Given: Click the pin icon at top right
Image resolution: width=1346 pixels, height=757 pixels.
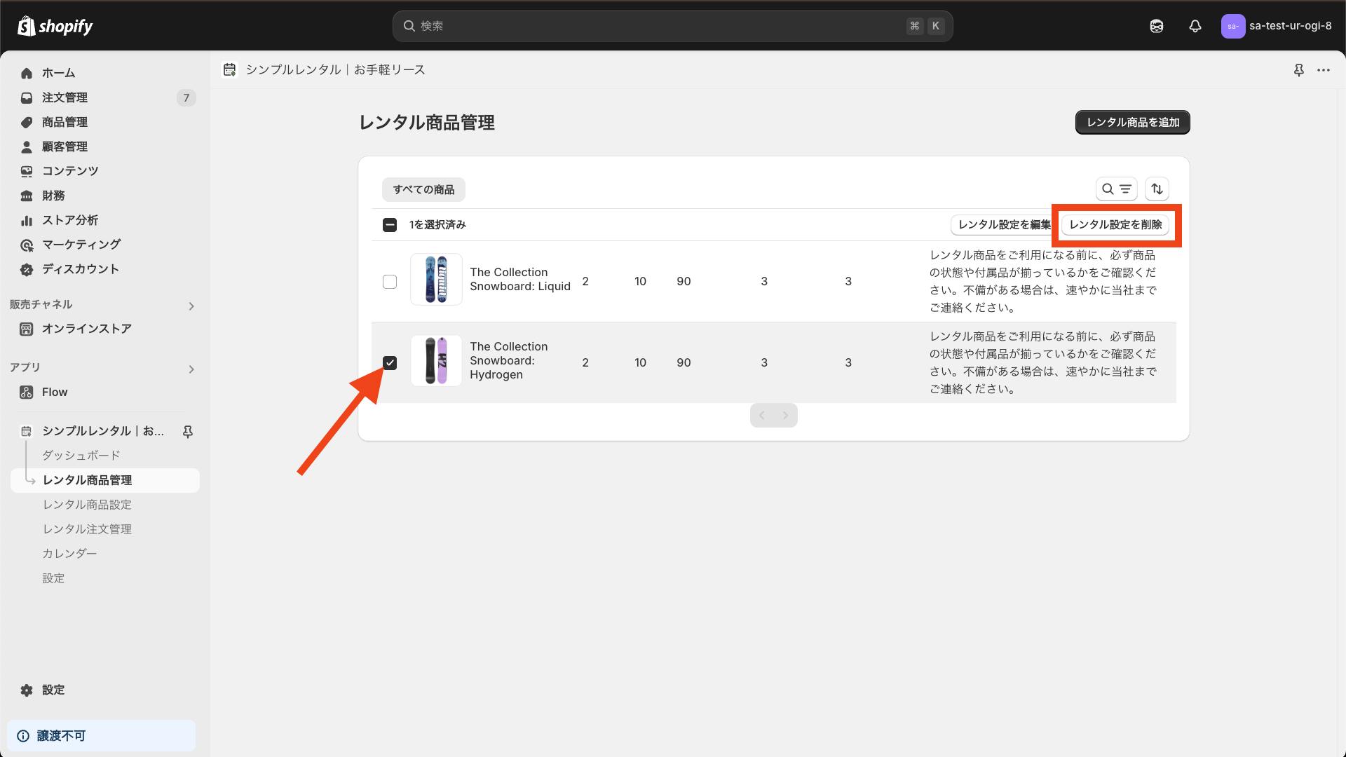Looking at the screenshot, I should 1298,70.
